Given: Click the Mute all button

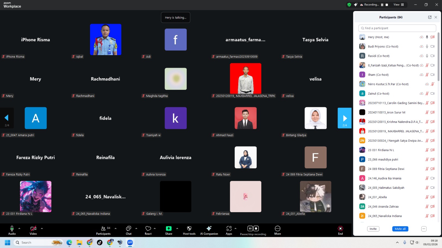Looking at the screenshot, I should pyautogui.click(x=400, y=229).
